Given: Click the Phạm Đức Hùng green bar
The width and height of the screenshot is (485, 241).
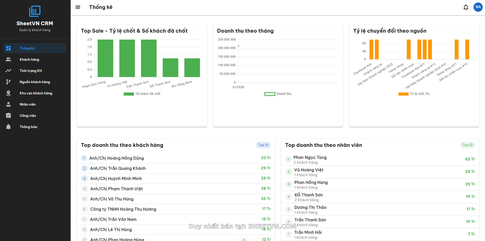Looking at the screenshot, I should point(105,58).
